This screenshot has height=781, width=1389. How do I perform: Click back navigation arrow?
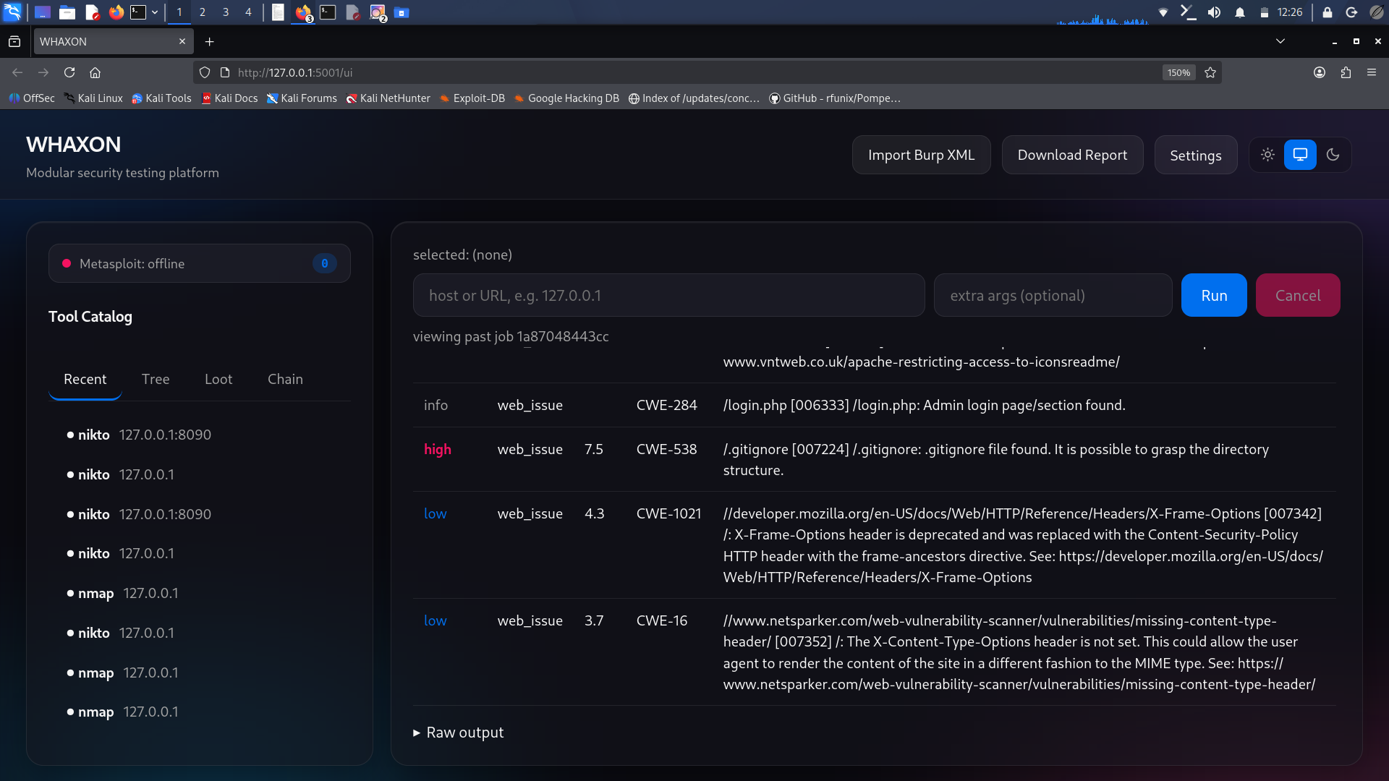pos(17,72)
